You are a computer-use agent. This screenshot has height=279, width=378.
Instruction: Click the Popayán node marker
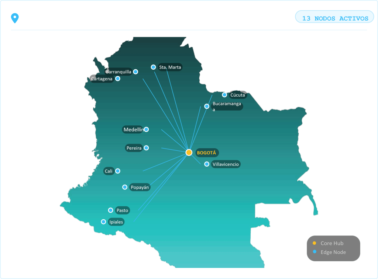125,187
